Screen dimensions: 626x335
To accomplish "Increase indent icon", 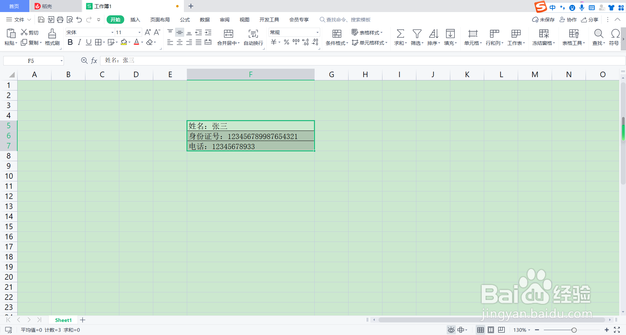I will click(x=208, y=32).
